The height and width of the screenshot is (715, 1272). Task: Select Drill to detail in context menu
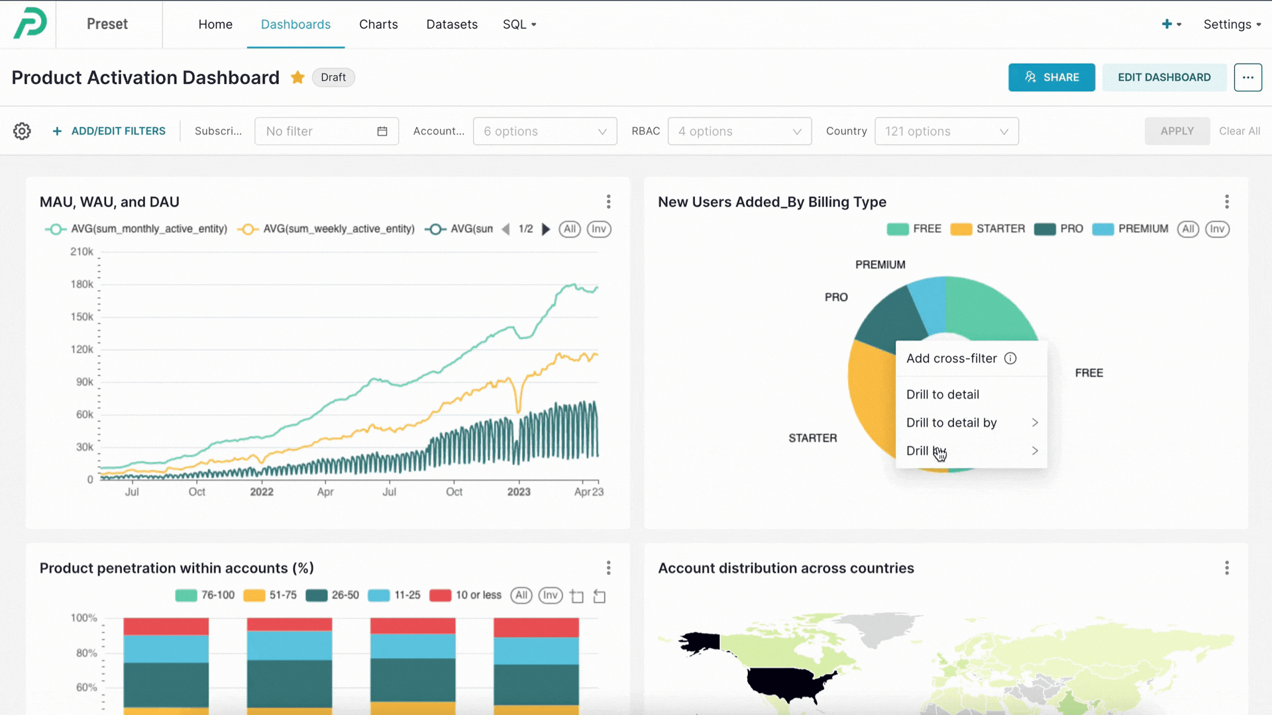coord(942,395)
